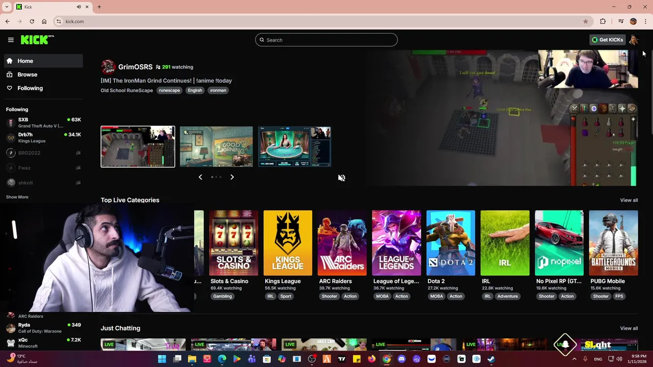Select the ironman tag
This screenshot has width=653, height=367.
pyautogui.click(x=218, y=90)
